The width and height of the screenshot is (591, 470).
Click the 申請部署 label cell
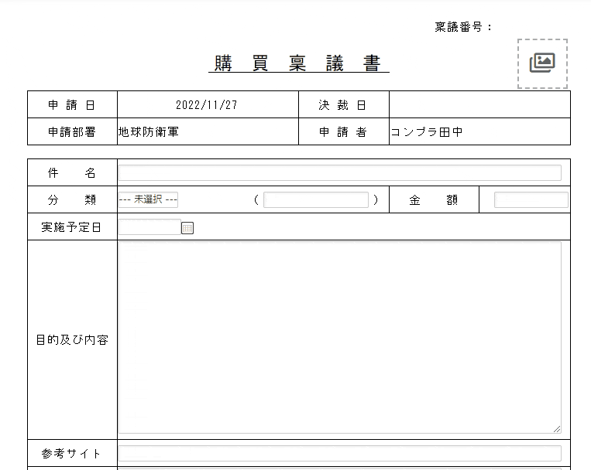72,131
